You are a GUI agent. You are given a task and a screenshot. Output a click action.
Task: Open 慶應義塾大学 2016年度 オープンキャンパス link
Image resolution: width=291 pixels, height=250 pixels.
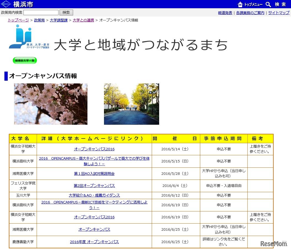pyautogui.click(x=95, y=242)
